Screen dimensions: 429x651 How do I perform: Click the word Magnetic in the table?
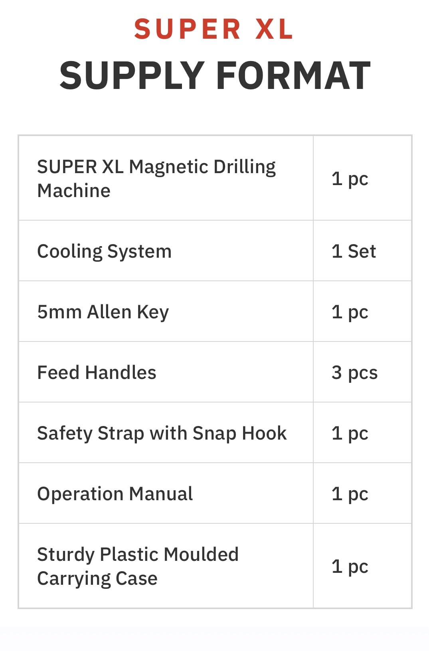tap(168, 167)
